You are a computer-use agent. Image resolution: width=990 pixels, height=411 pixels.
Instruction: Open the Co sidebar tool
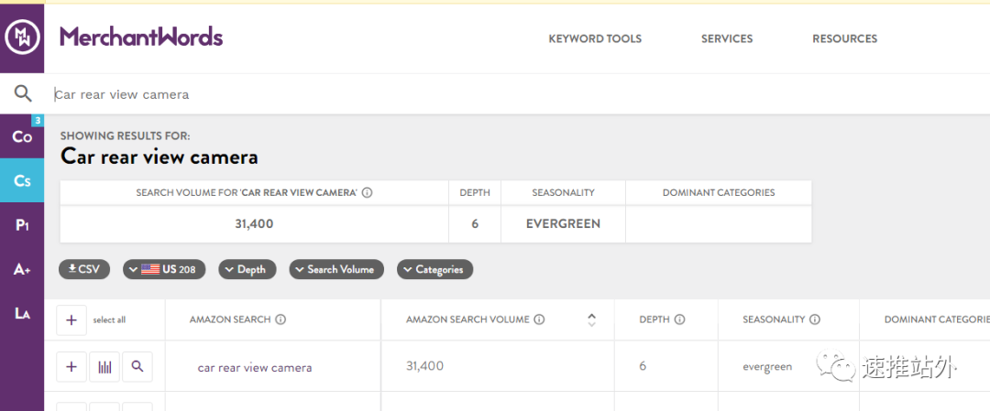tap(22, 136)
